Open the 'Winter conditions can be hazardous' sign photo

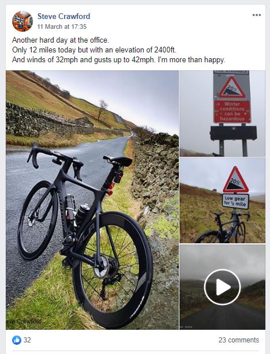pos(222,114)
